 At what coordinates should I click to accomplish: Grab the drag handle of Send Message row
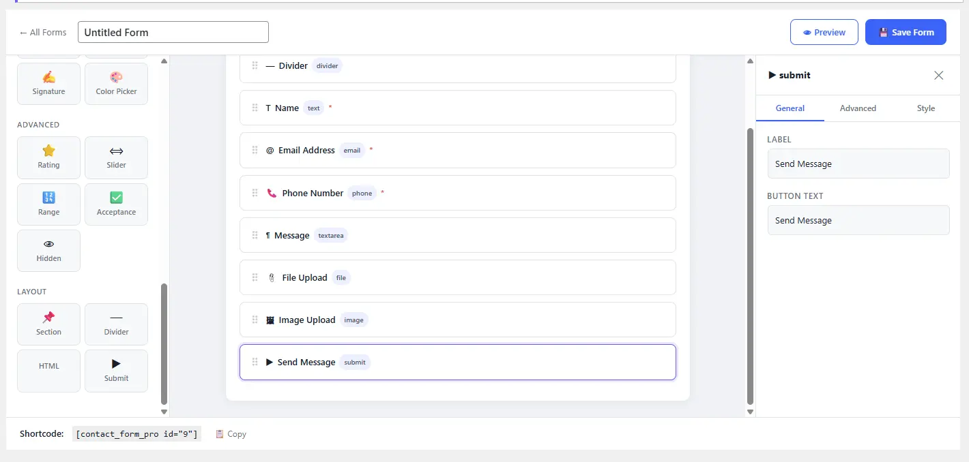pyautogui.click(x=255, y=362)
